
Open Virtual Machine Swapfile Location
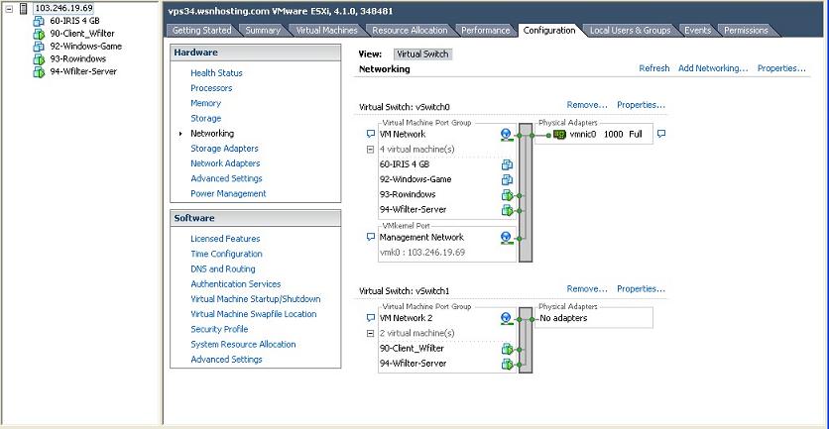tap(253, 314)
